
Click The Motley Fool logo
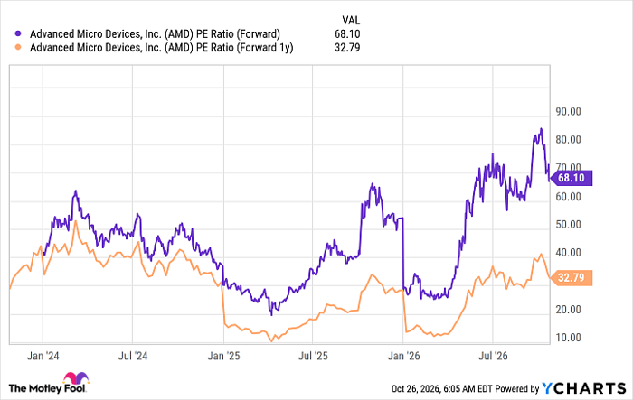(49, 383)
